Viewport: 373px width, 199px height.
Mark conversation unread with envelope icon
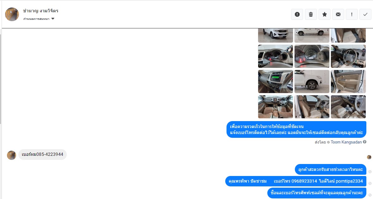tap(338, 15)
